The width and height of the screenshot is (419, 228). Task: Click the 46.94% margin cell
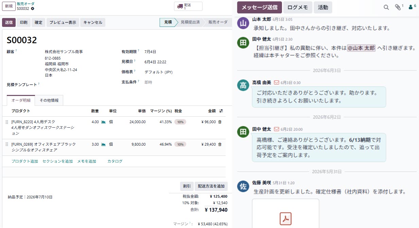pos(165,144)
